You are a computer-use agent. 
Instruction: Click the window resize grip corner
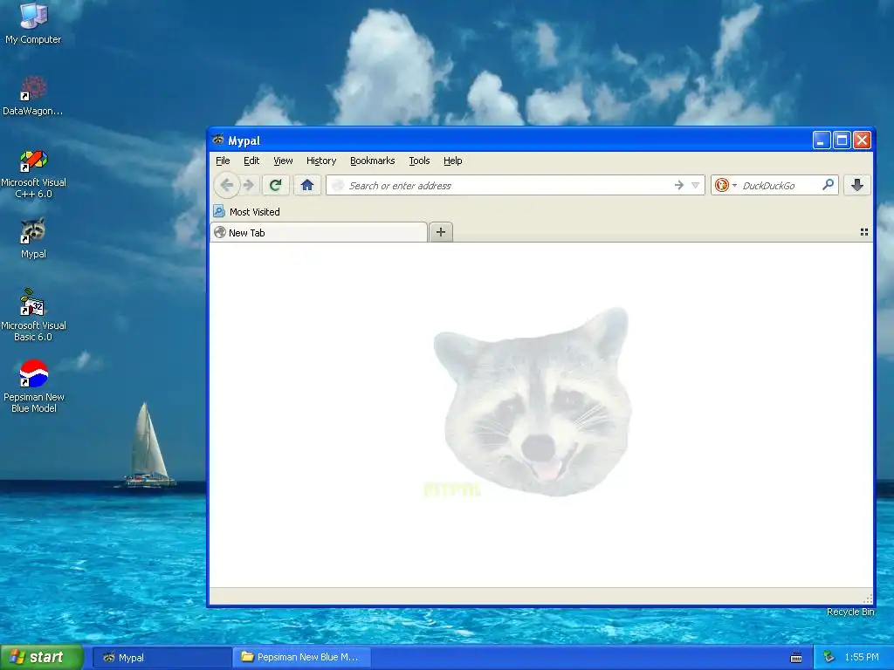click(x=868, y=598)
